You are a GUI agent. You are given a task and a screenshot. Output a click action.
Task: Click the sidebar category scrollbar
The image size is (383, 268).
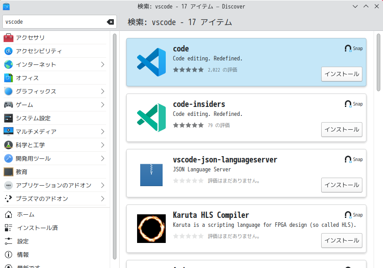coord(115,147)
